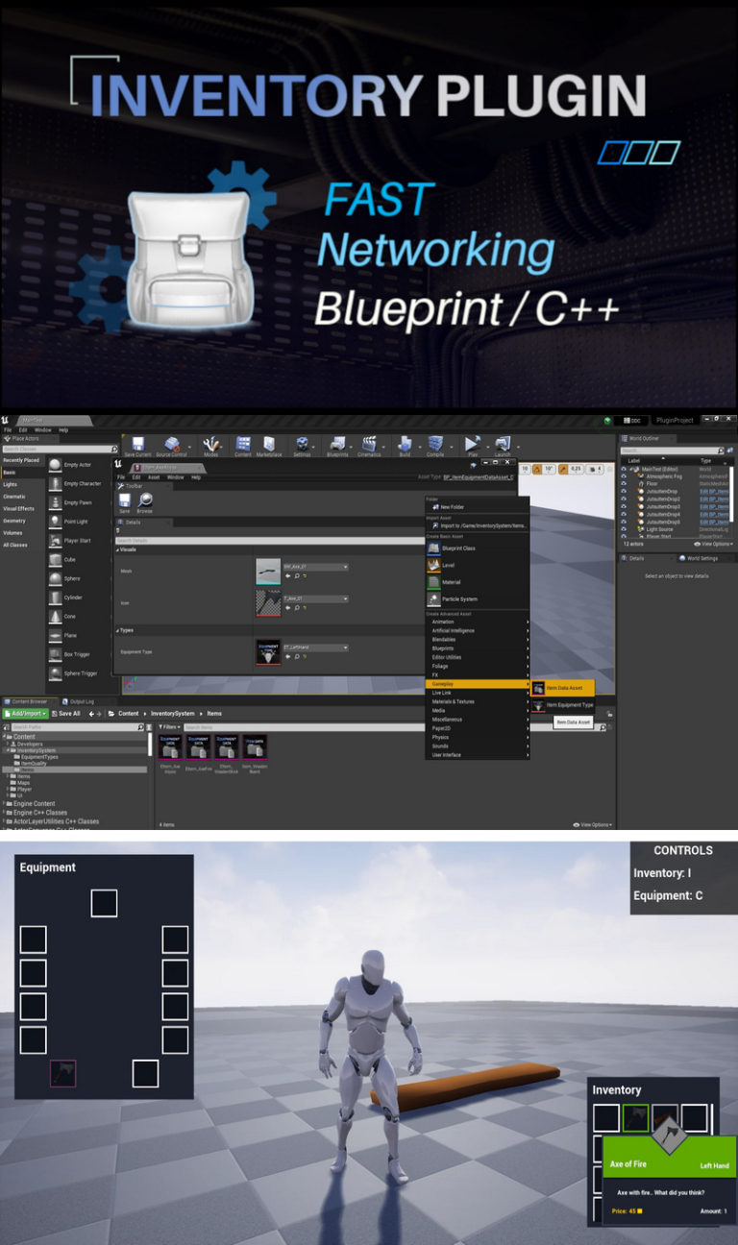
Task: Open View Options in Content Browser
Action: point(592,824)
